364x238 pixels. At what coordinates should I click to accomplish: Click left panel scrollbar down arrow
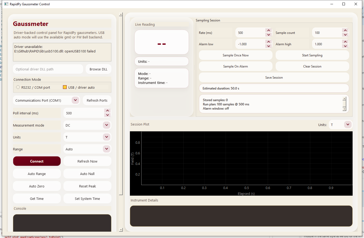pos(121,230)
